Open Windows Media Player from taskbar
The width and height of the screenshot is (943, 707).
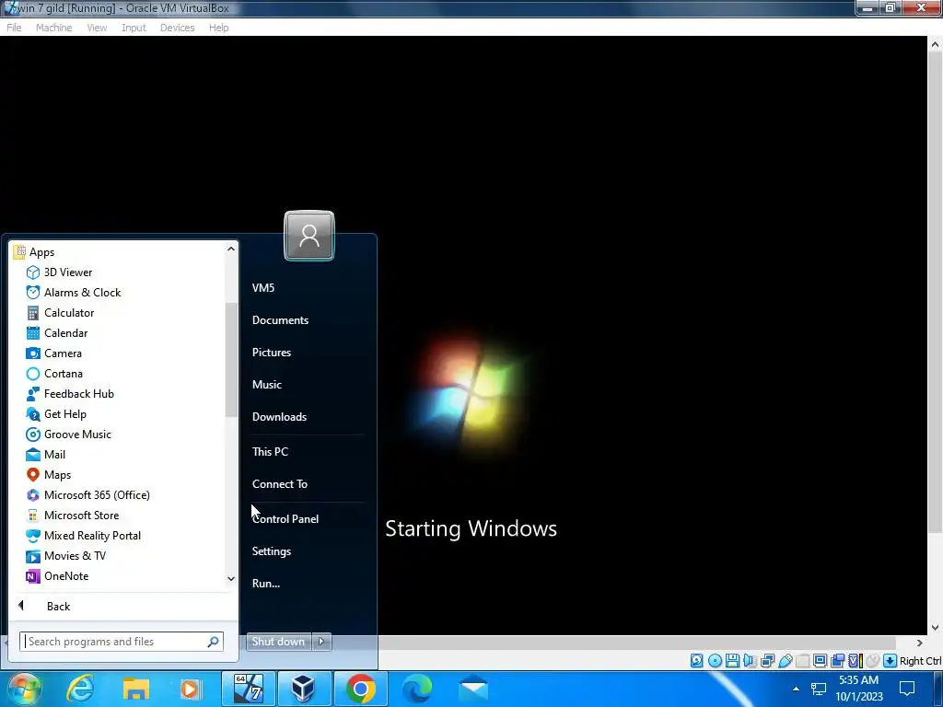190,689
